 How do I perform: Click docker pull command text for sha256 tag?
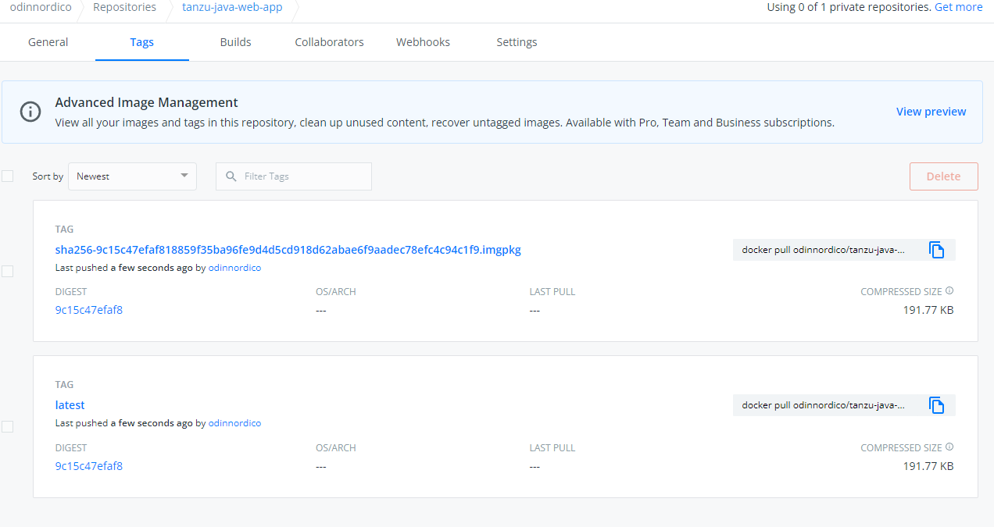[x=823, y=251]
